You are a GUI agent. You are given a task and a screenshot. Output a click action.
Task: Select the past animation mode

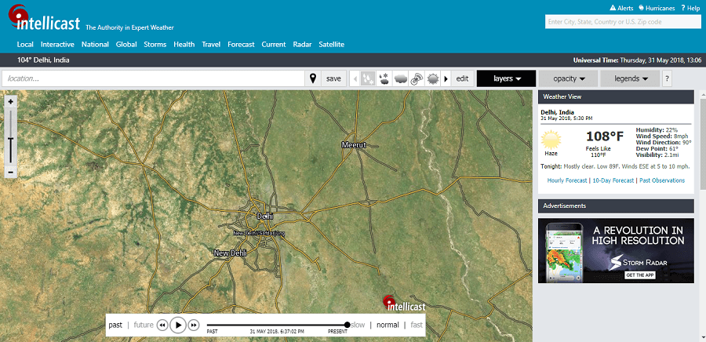click(115, 325)
